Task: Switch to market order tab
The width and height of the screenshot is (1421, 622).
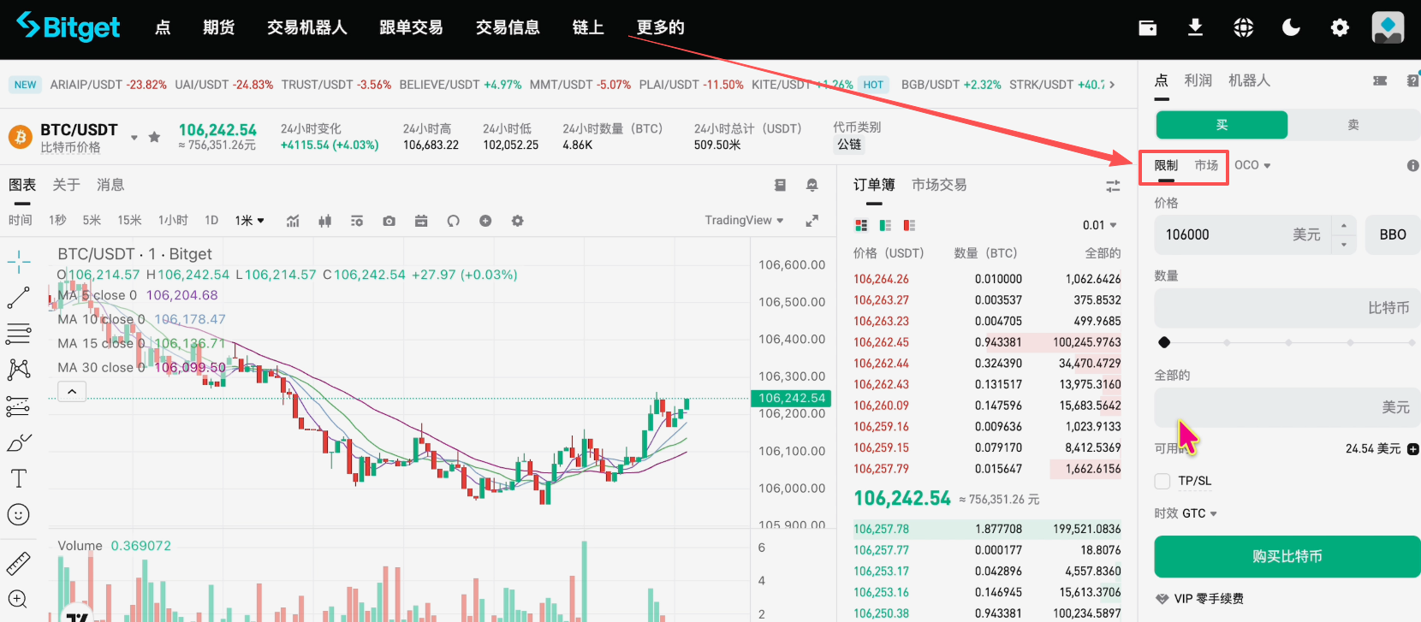Action: [x=1206, y=165]
